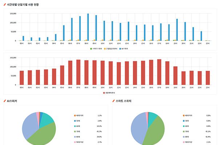Click the red bar at 07시
The image size is (218, 145).
[78, 72]
